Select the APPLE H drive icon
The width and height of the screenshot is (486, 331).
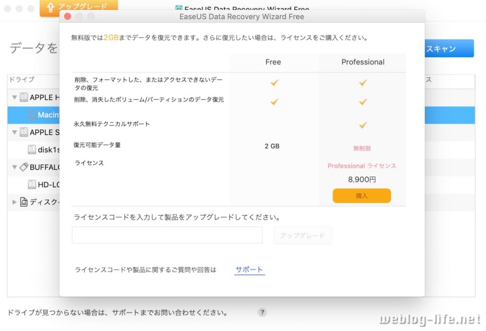24,97
